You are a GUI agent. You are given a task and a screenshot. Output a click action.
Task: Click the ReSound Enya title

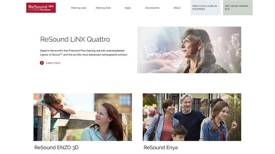click(x=161, y=147)
